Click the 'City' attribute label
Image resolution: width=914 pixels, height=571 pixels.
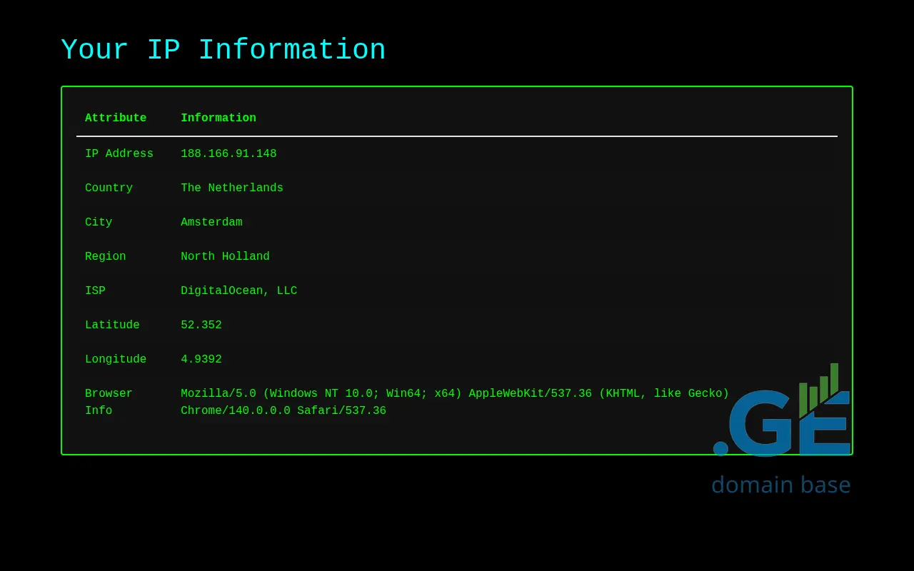click(99, 223)
